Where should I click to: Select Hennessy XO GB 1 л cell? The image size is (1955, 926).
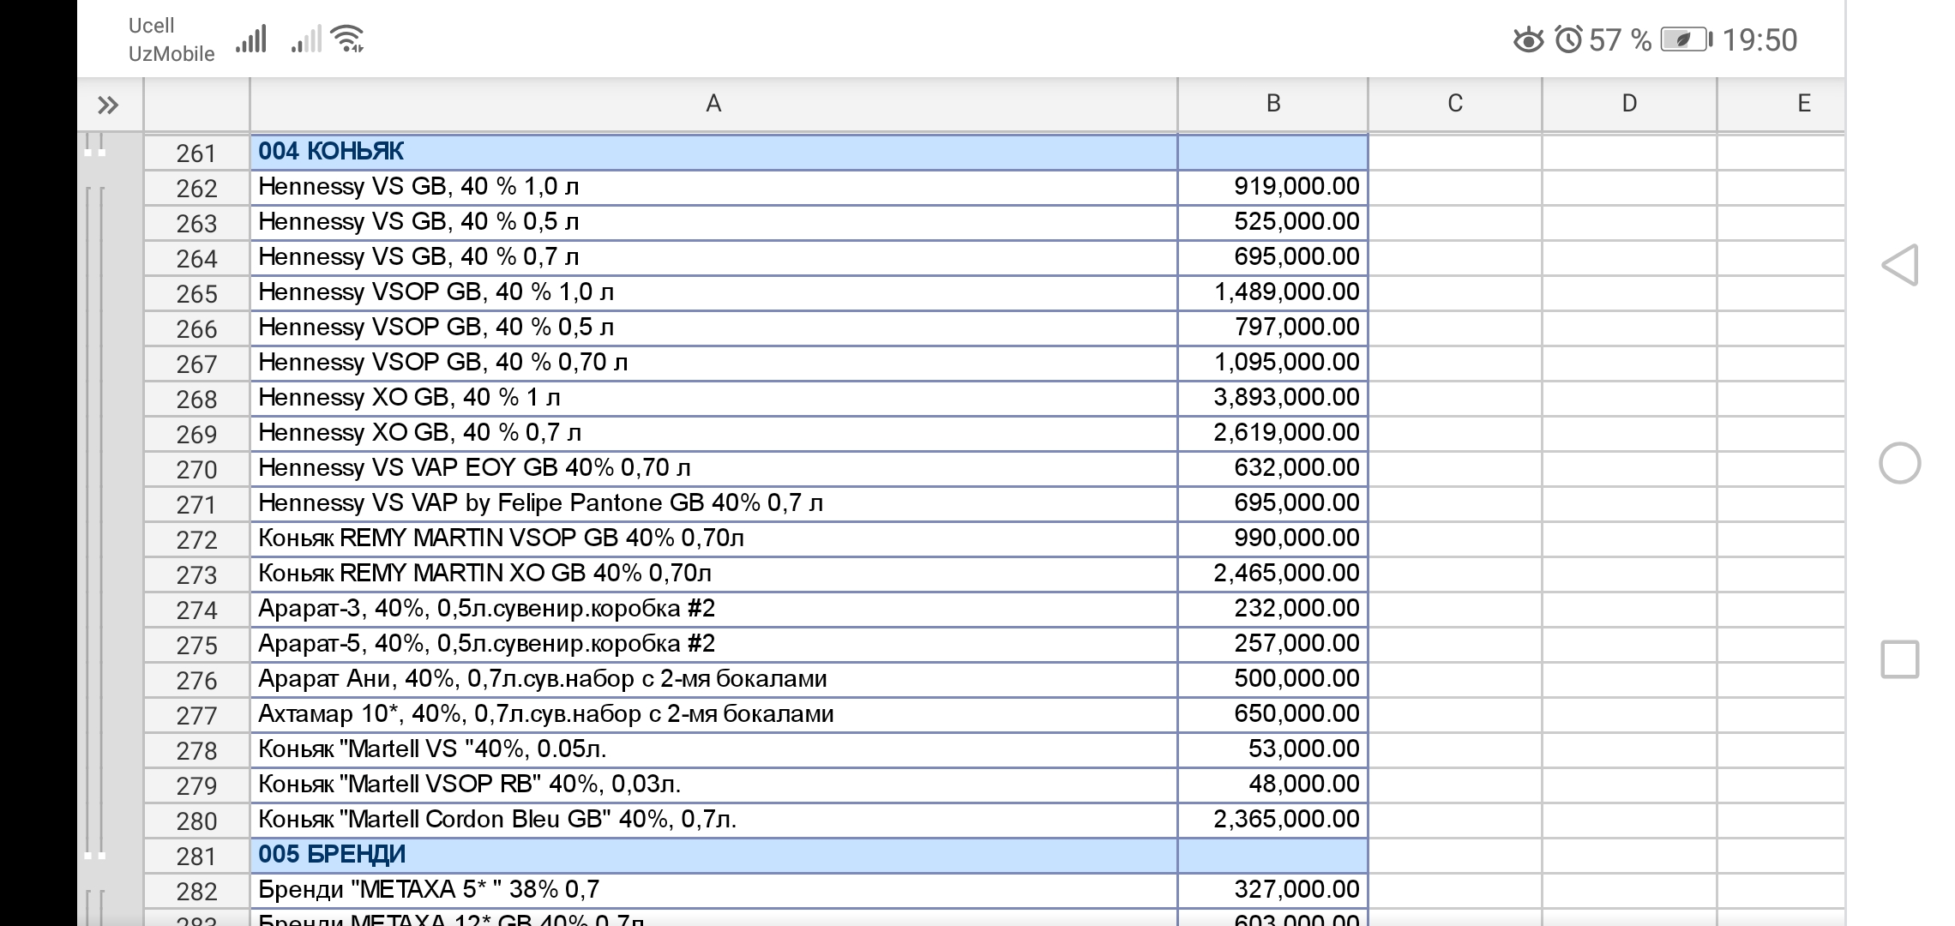[x=713, y=398]
